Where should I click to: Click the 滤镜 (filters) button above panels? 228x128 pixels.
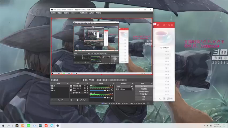[x=92, y=80]
